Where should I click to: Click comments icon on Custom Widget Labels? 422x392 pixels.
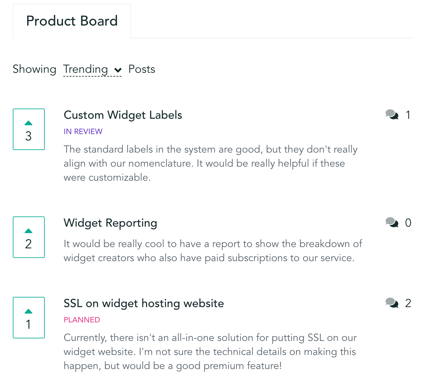tap(392, 115)
